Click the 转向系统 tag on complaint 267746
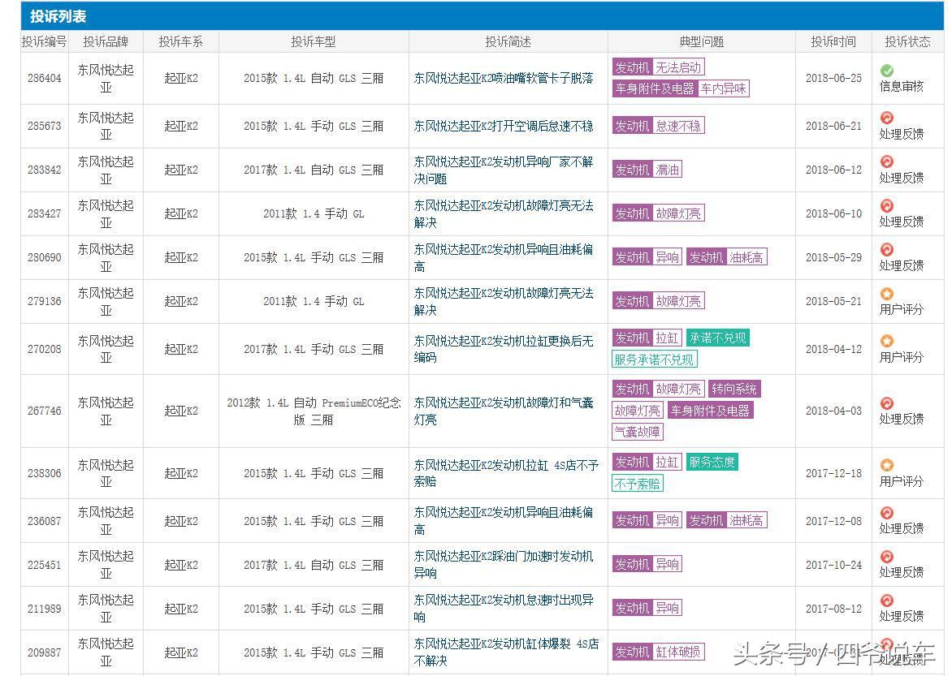952x676 pixels. 733,389
